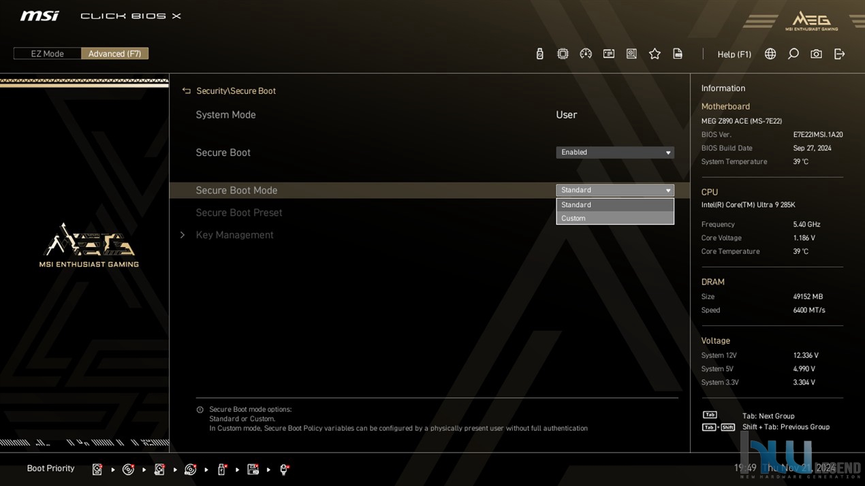
Task: Click the Secure Boot Mode label
Action: [x=236, y=191]
